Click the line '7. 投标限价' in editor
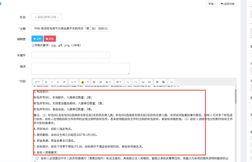The image size is (252, 162). 88,147
